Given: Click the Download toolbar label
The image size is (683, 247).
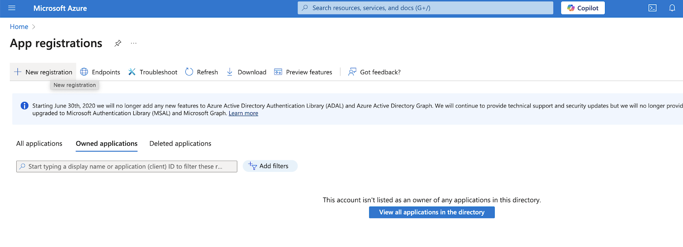Looking at the screenshot, I should (252, 72).
